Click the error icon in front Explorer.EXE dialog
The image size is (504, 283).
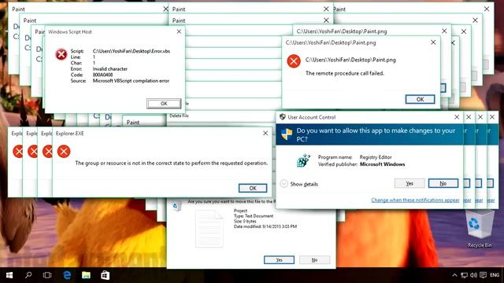coord(64,151)
